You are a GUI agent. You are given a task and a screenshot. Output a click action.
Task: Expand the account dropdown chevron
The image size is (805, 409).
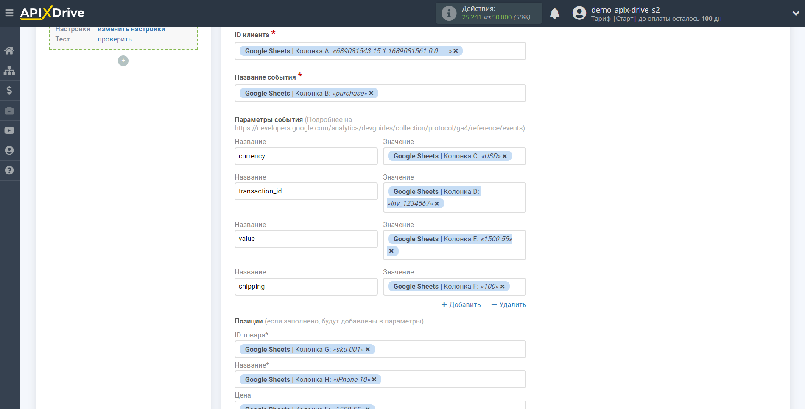tap(796, 13)
